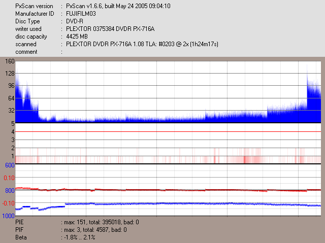Image resolution: width=325 pixels, height=243 pixels.
Task: Click the blue '800' axis label
Action: [x=10, y=190]
